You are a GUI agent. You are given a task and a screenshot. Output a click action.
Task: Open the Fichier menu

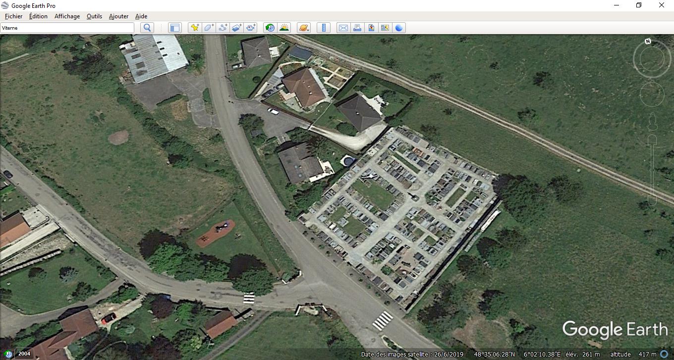pos(13,16)
